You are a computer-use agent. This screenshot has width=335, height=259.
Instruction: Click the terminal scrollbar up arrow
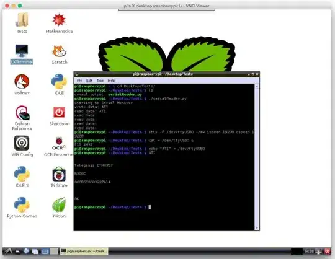257,86
